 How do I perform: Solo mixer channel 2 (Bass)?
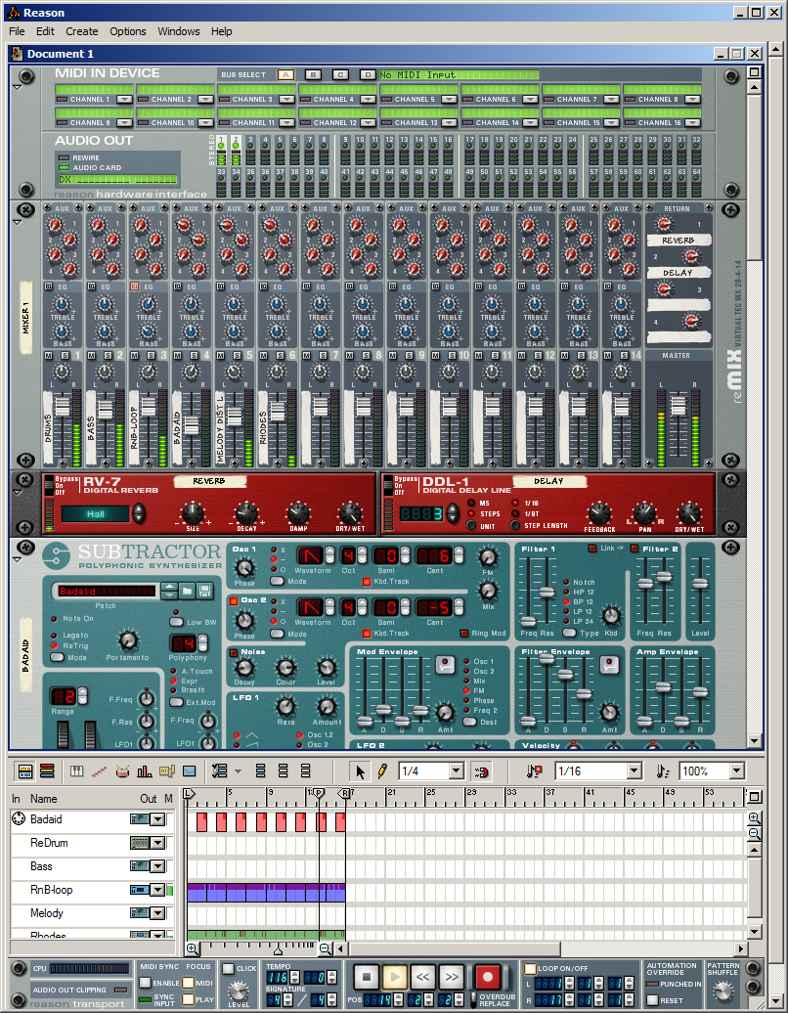tap(108, 355)
